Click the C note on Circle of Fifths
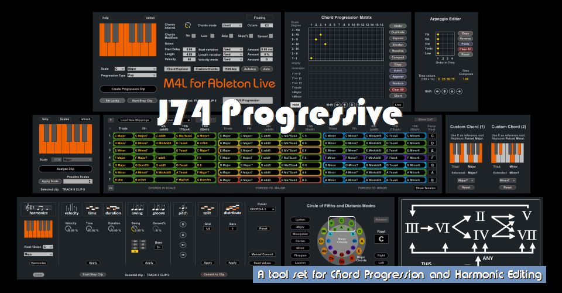The height and width of the screenshot is (293, 562). [x=341, y=220]
